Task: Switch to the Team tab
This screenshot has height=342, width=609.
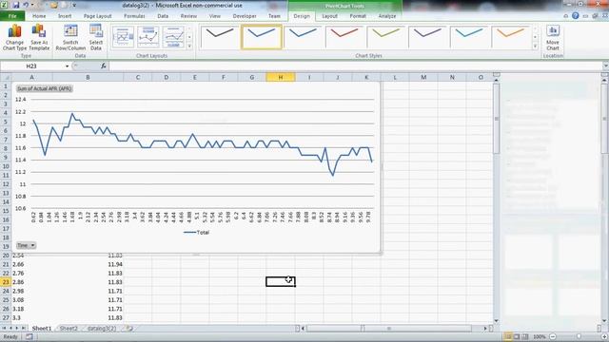Action: click(x=274, y=16)
